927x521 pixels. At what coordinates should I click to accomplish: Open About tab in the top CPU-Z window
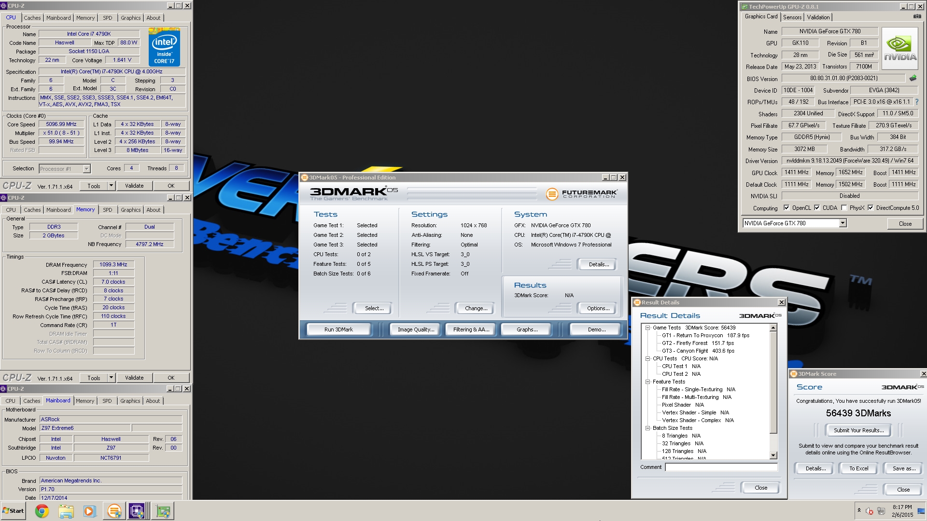tap(154, 18)
